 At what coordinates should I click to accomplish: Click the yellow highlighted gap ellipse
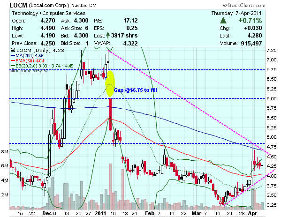(110, 84)
